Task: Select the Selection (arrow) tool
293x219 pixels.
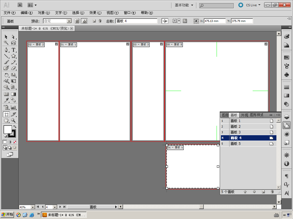Action: coord(6,37)
